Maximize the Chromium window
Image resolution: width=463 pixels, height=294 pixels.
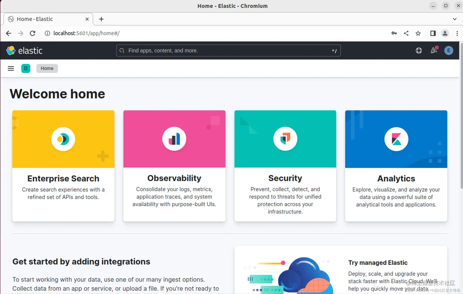446,6
